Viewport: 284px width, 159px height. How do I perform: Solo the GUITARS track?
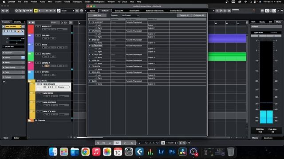click(x=39, y=54)
